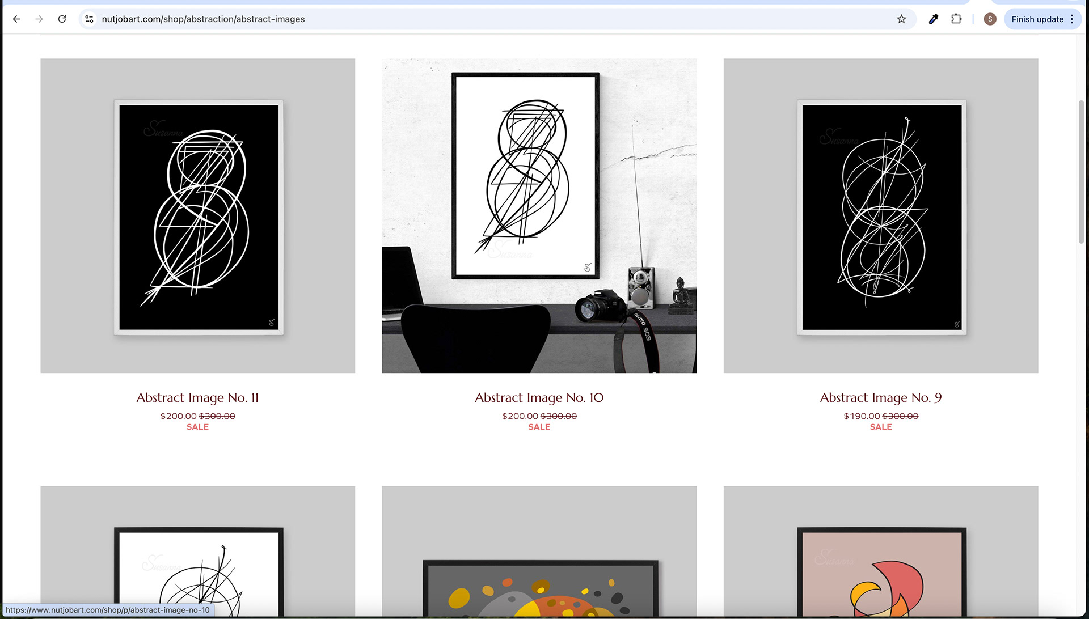Screen dimensions: 1089x619
Task: Open Abstract Image No. 11 thumbnail
Action: click(x=198, y=216)
